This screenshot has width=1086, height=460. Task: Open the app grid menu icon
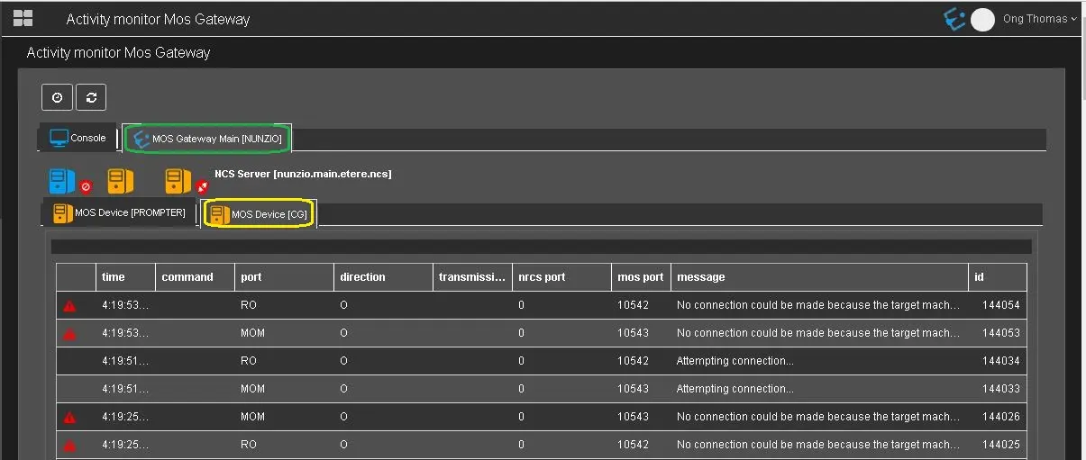(x=23, y=18)
